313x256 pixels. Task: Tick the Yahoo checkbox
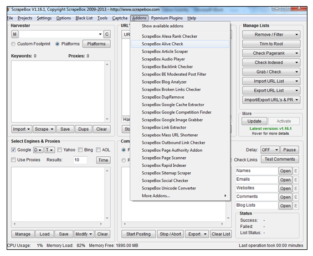pos(59,150)
